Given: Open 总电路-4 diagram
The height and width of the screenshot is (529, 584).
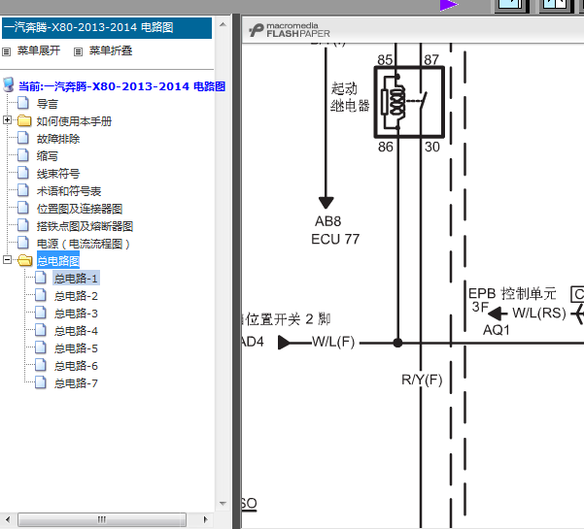Looking at the screenshot, I should 76,331.
